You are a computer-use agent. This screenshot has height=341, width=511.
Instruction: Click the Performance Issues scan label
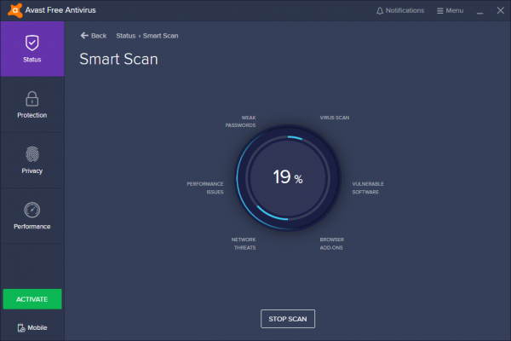coord(205,188)
